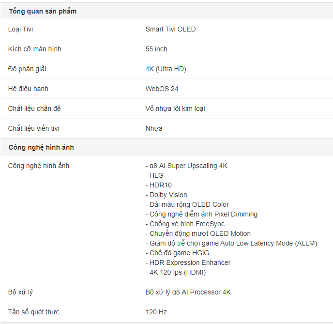
Task: Click the 'Độ phân giải' row label
Action: [27, 69]
